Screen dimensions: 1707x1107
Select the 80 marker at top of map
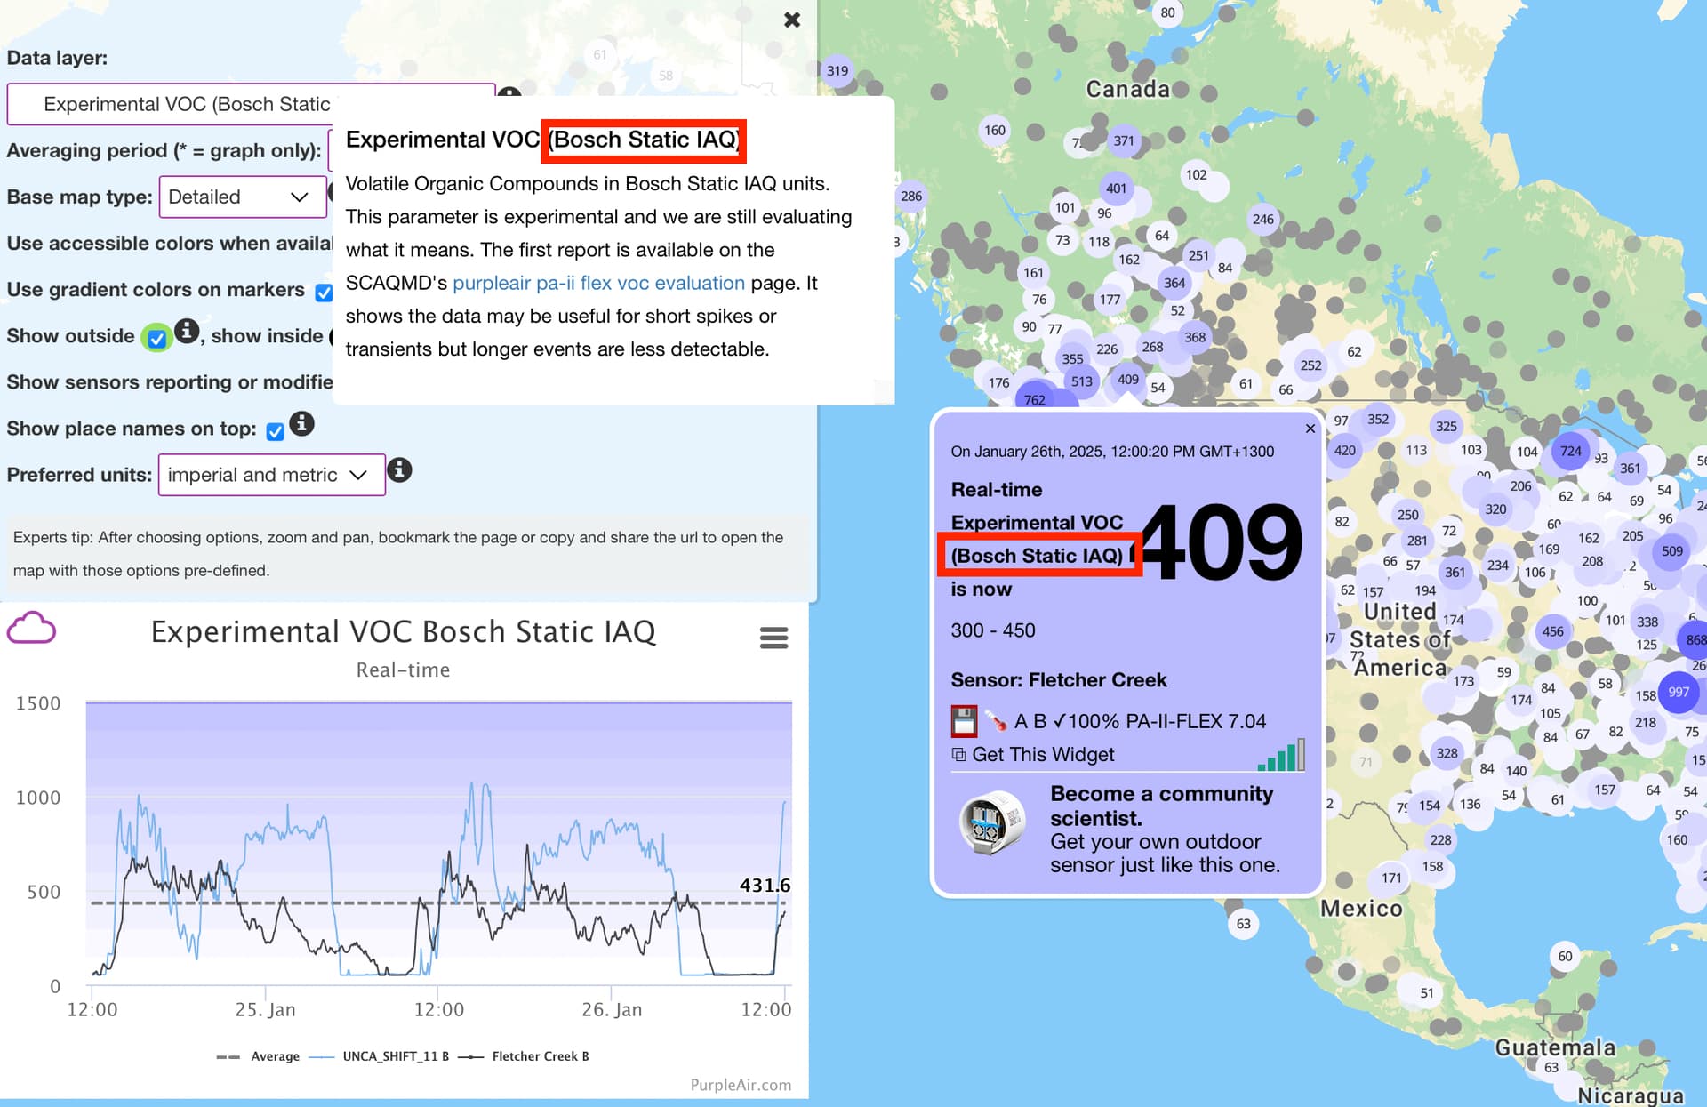1167,13
